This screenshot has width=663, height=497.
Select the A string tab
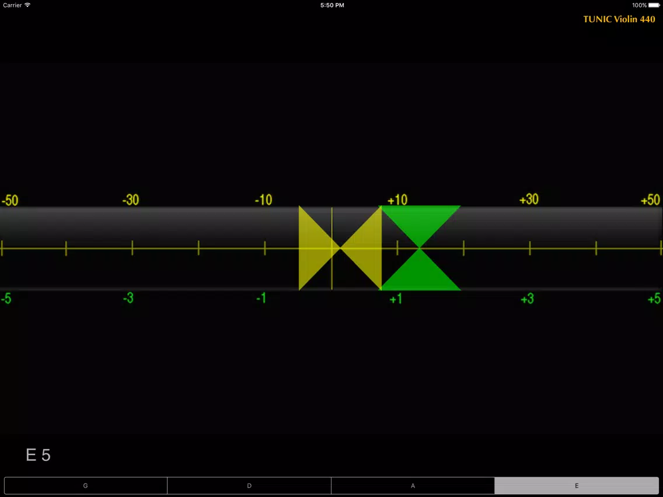point(413,485)
